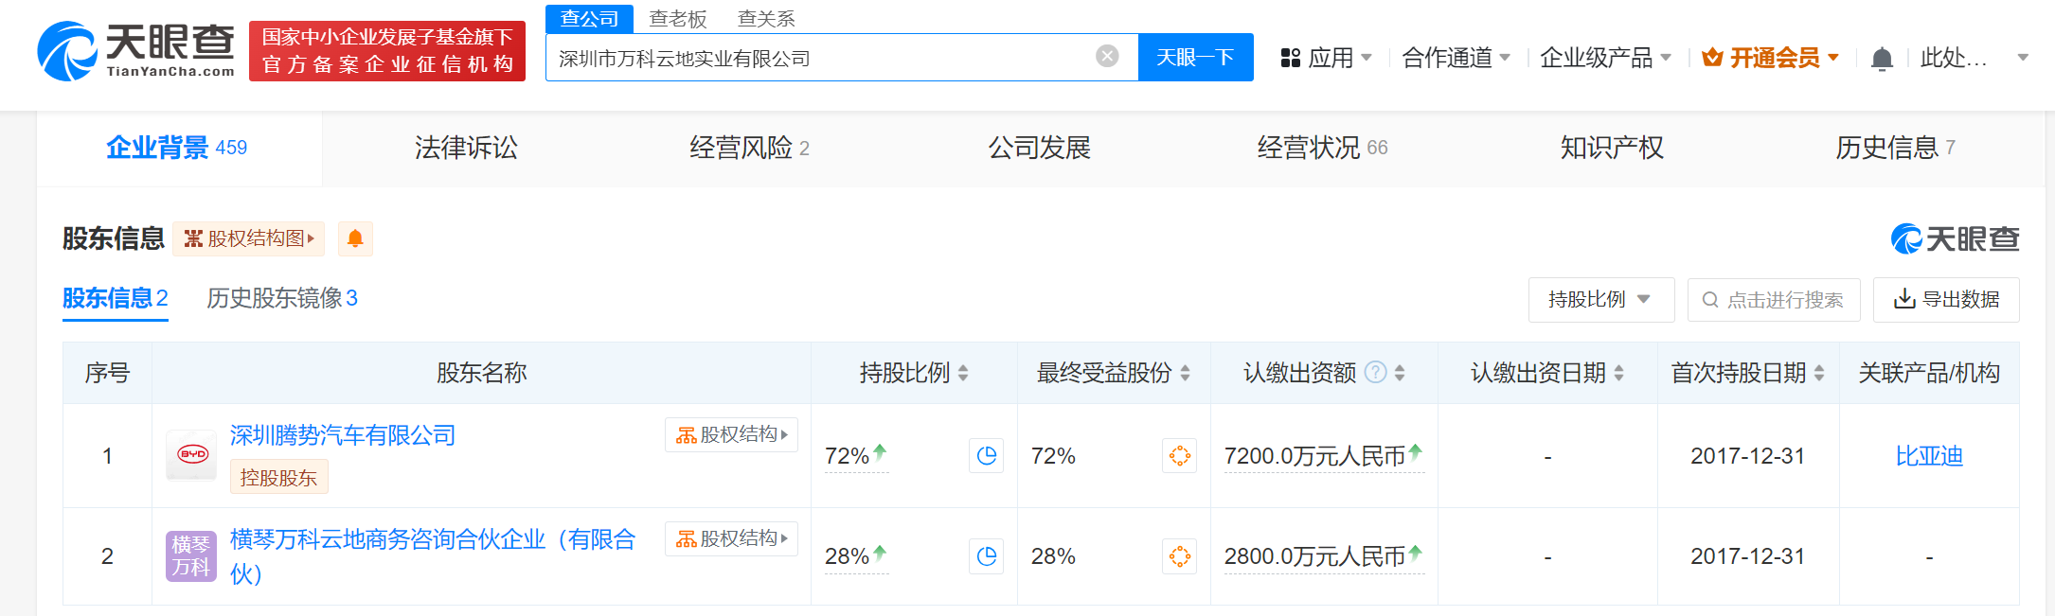2055x616 pixels.
Task: Expand the user account dropdown arrow
Action: 2023,58
